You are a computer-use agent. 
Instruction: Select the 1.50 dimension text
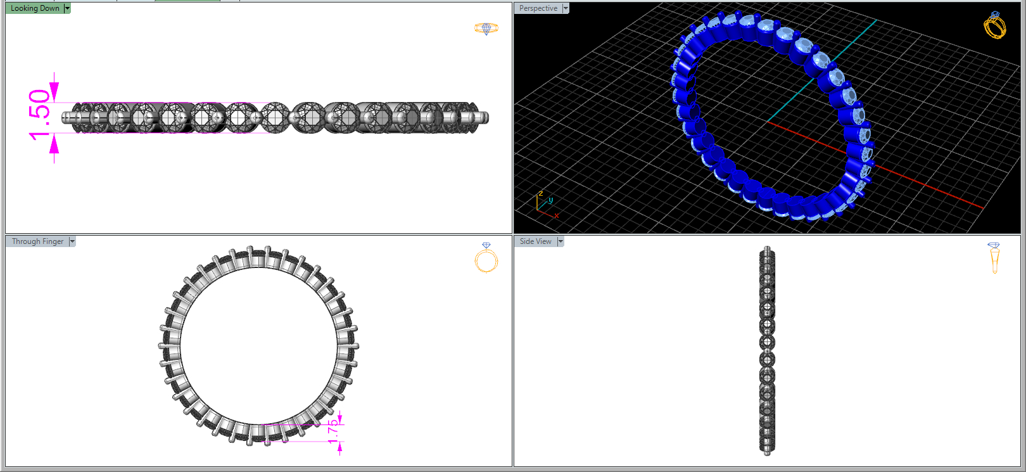(39, 115)
